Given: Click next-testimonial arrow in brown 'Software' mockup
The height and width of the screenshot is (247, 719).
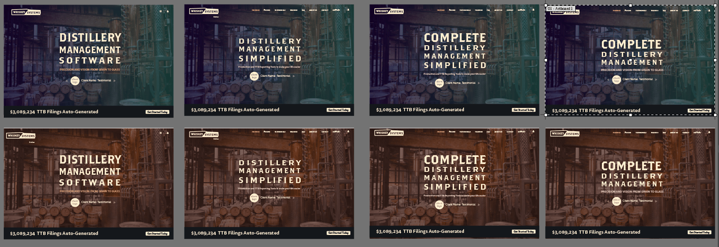Looking at the screenshot, I should (115, 203).
